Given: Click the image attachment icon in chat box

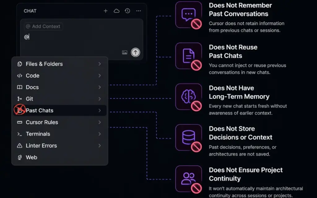Looking at the screenshot, I should [125, 52].
